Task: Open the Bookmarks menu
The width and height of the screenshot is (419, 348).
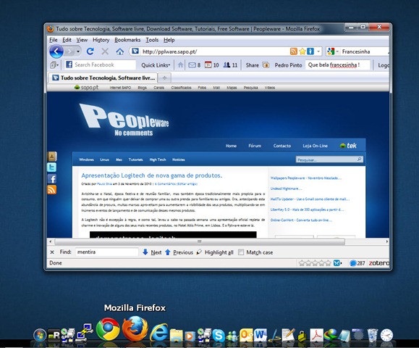Action: [x=127, y=40]
